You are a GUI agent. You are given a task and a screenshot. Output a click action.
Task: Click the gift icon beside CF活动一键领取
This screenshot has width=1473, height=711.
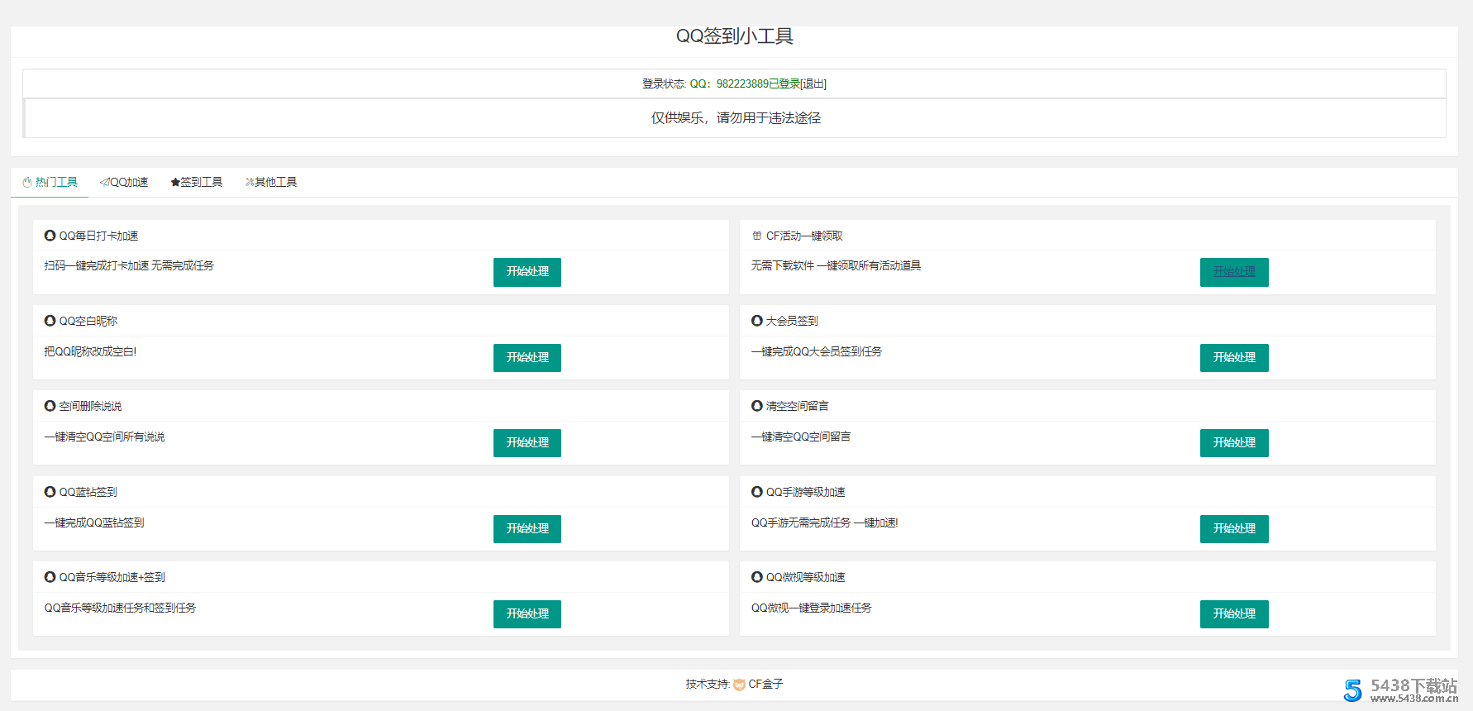pyautogui.click(x=757, y=236)
